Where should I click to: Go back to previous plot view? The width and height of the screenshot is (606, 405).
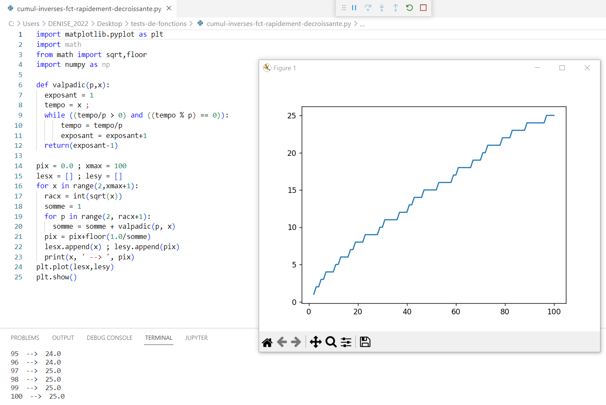tap(282, 342)
